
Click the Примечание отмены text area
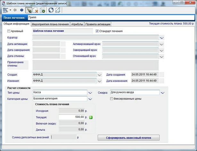95,65
